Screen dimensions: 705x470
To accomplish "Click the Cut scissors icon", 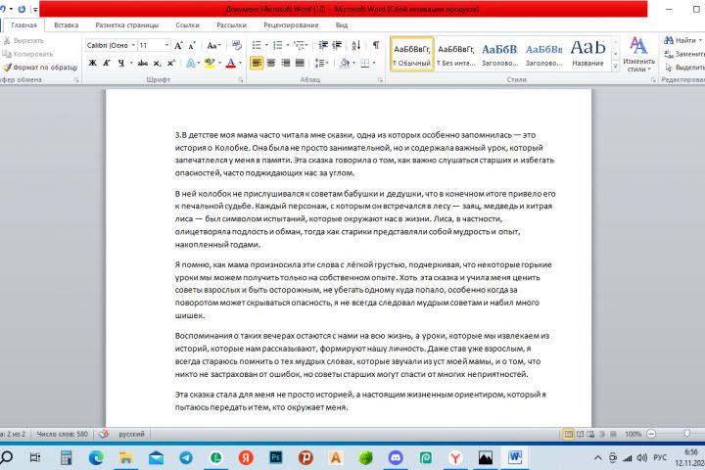I will click(x=7, y=40).
